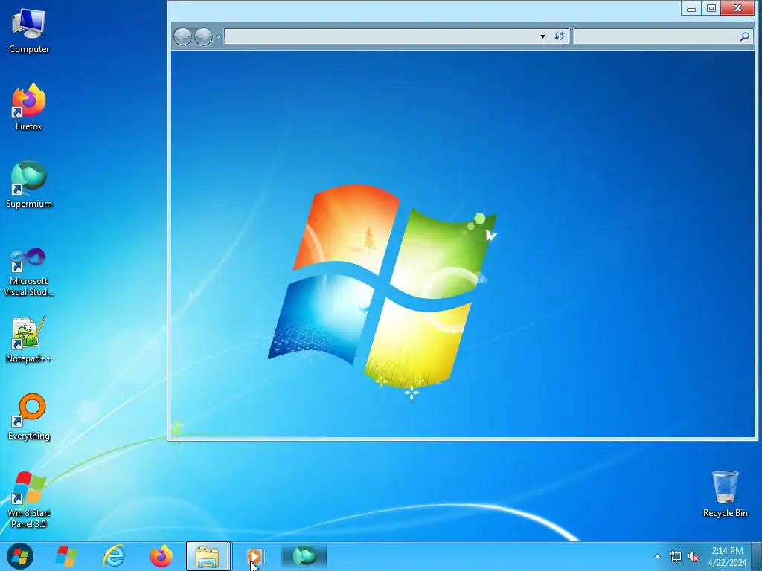Select the Supermium desktop shortcut
Viewport: 762px width, 571px height.
[x=29, y=184]
